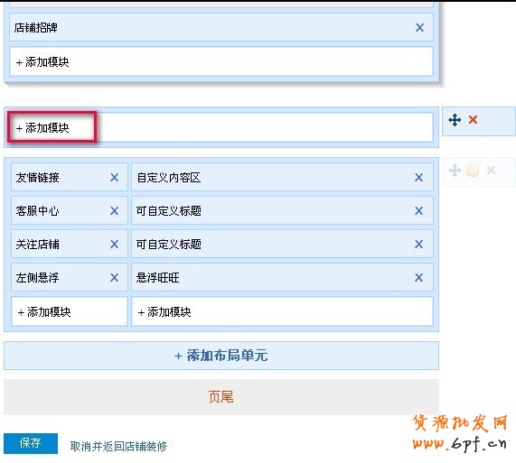Remove the 店铺招牌 module
This screenshot has height=463, width=516.
419,28
